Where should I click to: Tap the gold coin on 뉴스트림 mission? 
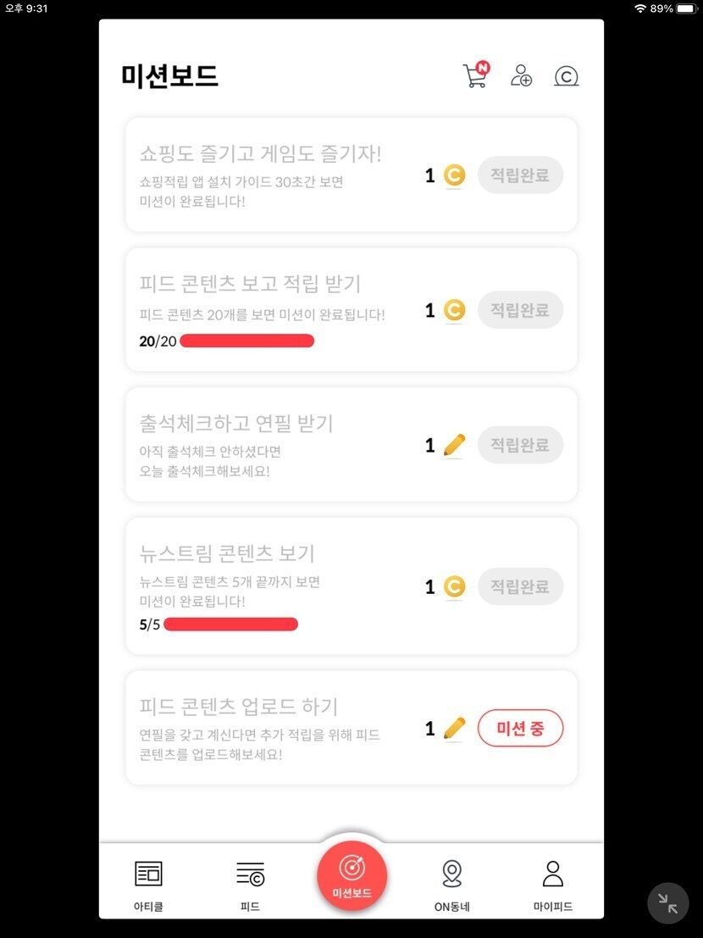click(455, 586)
